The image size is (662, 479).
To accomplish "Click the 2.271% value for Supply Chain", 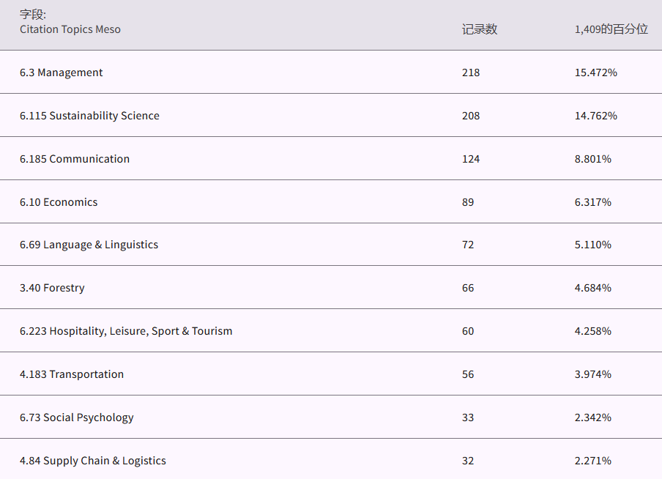I will coord(593,461).
